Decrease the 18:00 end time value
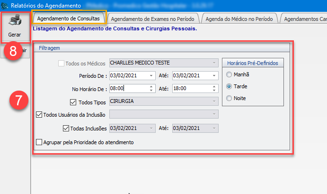 (214, 90)
